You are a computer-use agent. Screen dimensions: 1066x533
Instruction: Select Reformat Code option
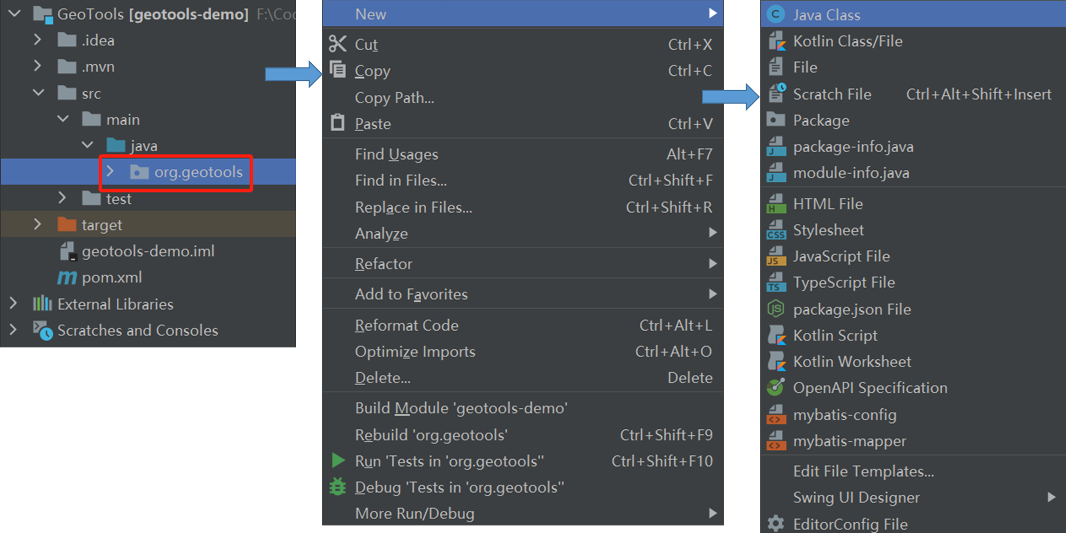click(x=406, y=325)
